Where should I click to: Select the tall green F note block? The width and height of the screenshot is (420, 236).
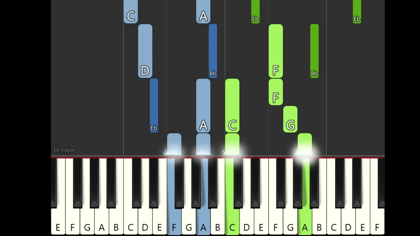(276, 51)
